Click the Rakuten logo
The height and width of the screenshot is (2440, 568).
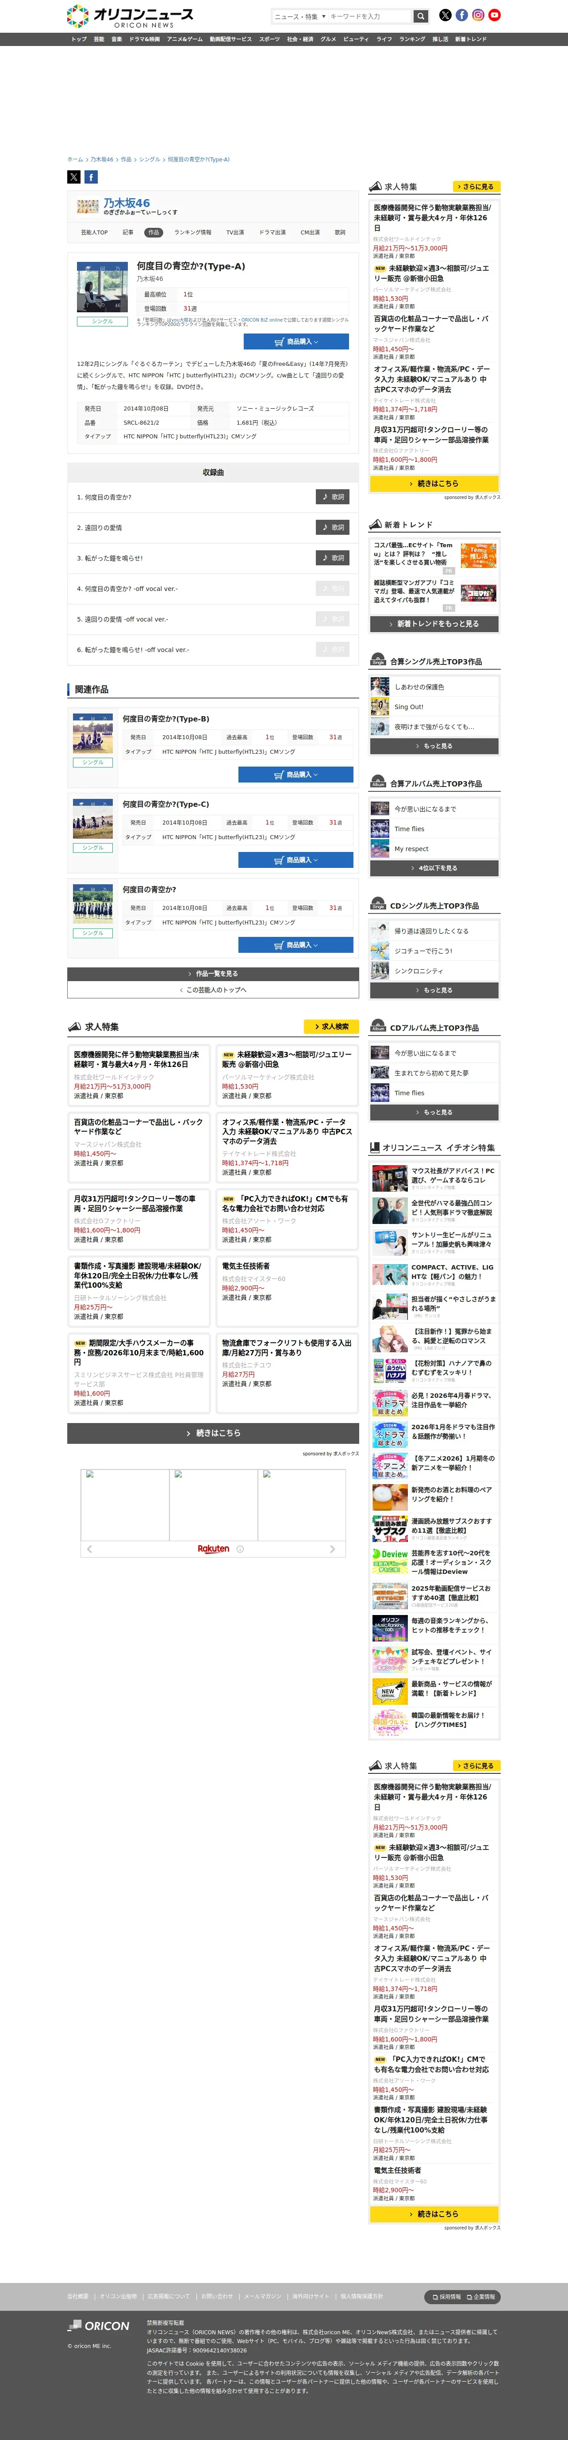click(x=213, y=1550)
